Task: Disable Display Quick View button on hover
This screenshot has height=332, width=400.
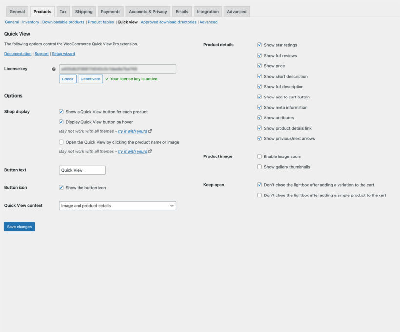Action: pos(61,122)
